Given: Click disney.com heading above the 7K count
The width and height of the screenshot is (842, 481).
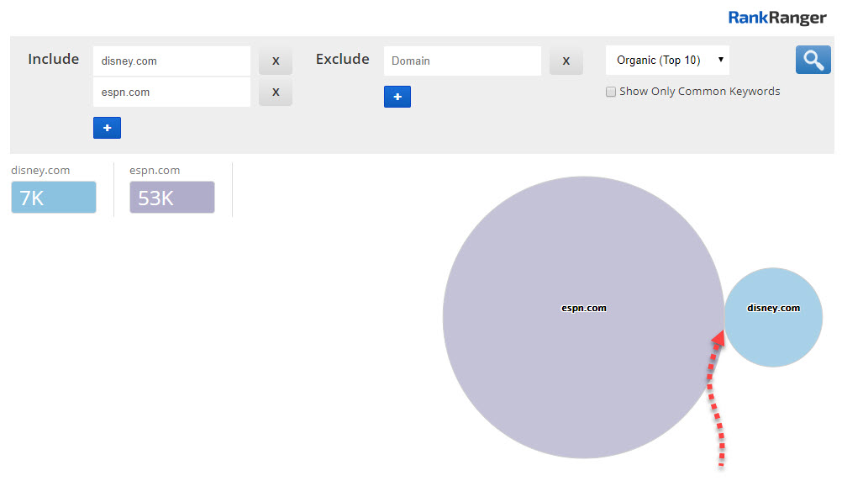Looking at the screenshot, I should tap(40, 170).
